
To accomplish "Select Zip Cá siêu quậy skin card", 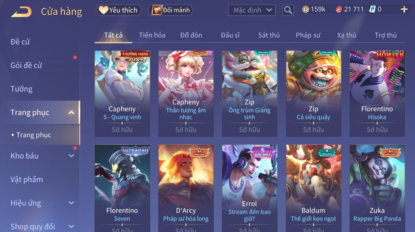I will (314, 94).
